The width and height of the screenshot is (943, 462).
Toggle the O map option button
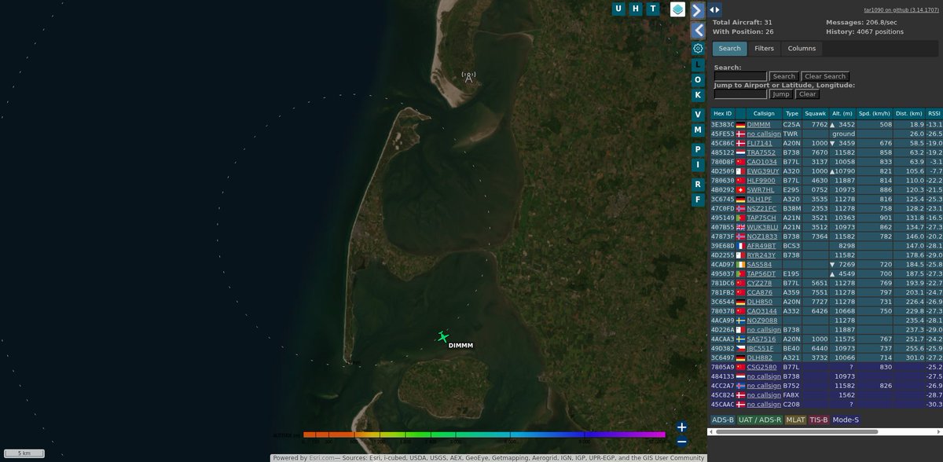click(x=698, y=79)
